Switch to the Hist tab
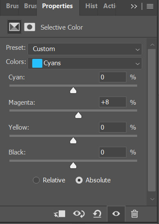 (91, 6)
